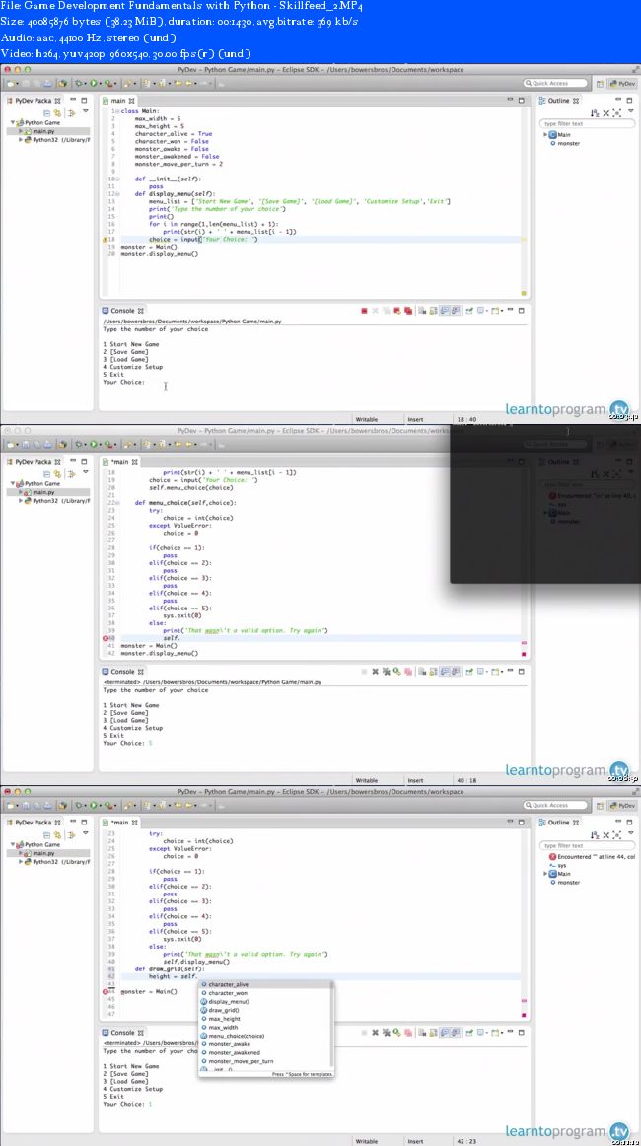Image resolution: width=641 pixels, height=1146 pixels.
Task: Click the type filter text field in bottom frame Outline
Action: tap(588, 845)
